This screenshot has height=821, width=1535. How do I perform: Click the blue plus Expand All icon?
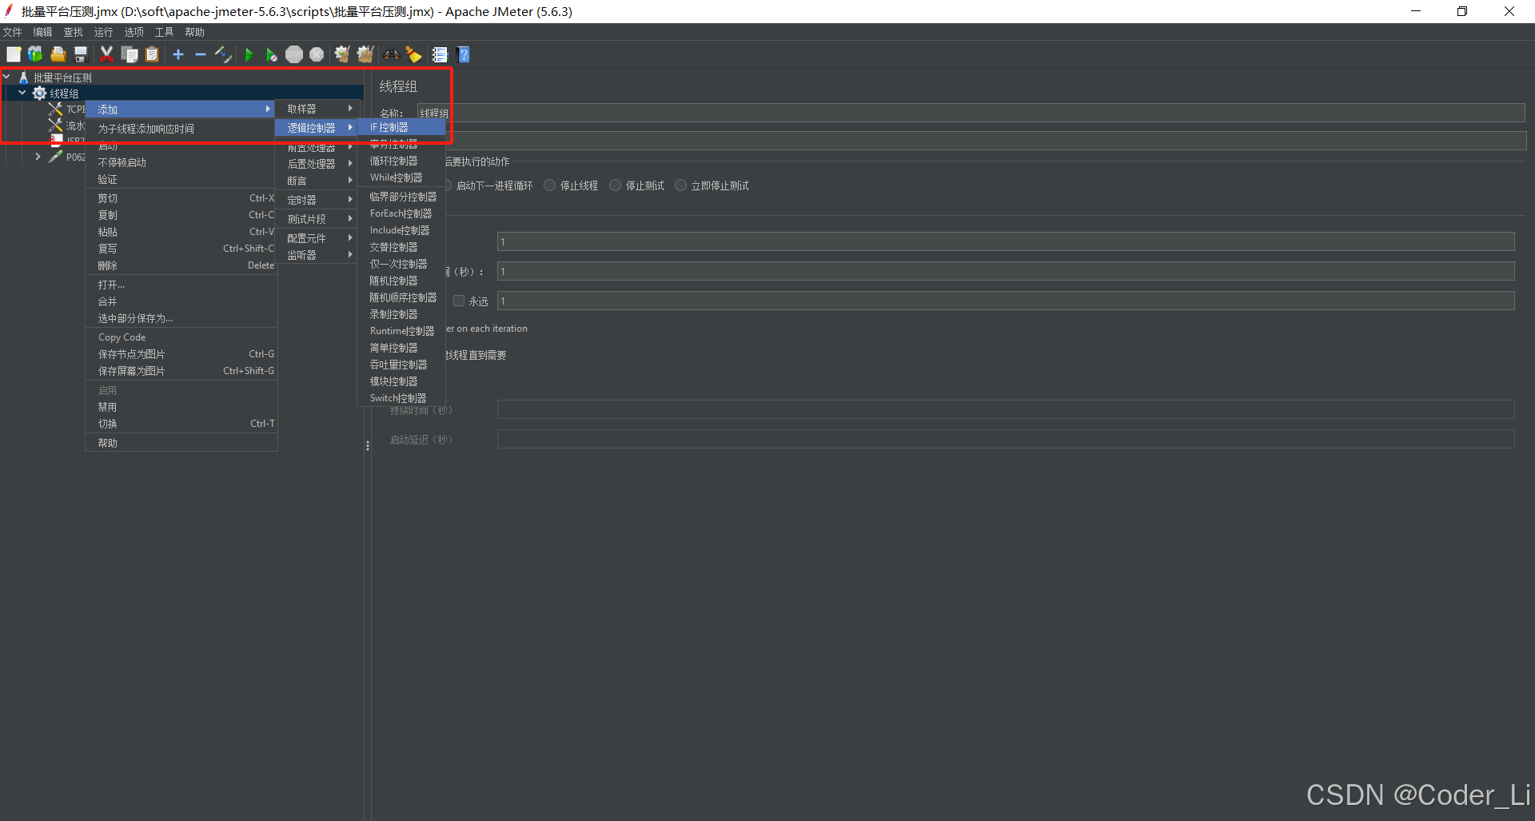(x=178, y=54)
